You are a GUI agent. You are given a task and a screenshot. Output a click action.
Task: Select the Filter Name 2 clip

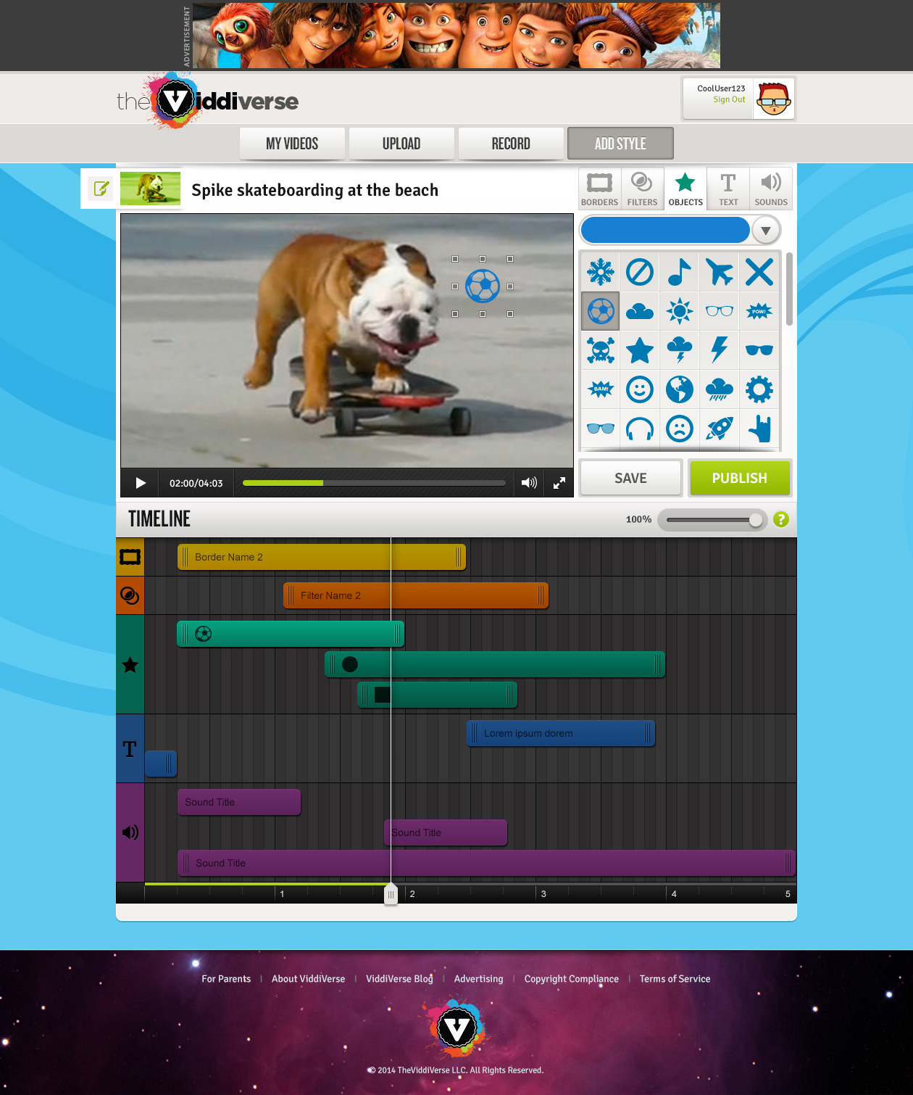point(416,595)
